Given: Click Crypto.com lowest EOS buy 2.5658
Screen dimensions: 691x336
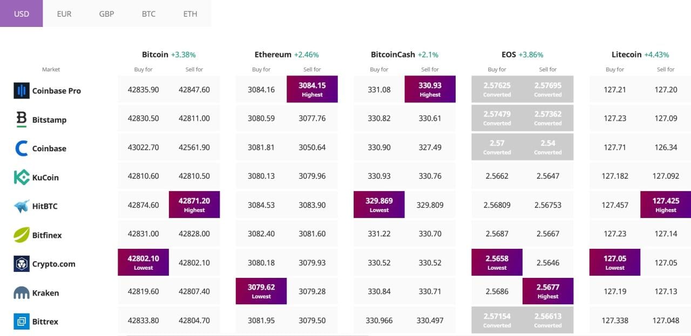Looking at the screenshot, I should click(497, 262).
